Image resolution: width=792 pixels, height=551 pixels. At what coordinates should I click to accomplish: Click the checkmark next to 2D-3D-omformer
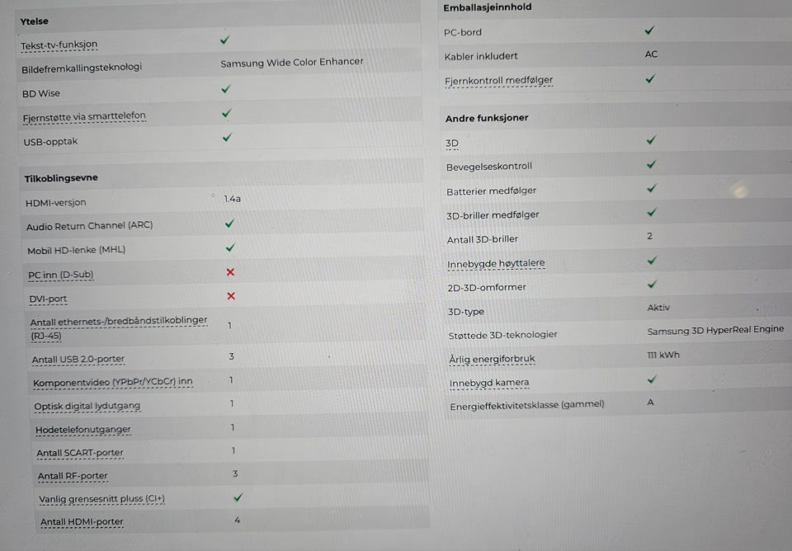click(x=652, y=285)
